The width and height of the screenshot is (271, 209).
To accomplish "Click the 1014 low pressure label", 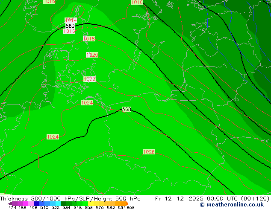I will pyautogui.click(x=71, y=20).
